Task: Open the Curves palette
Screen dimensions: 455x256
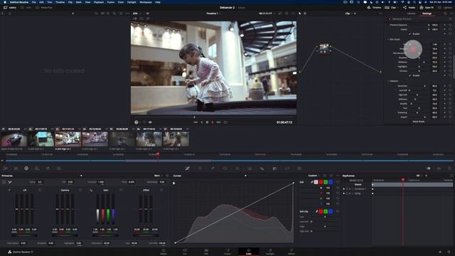Action: pos(188,169)
